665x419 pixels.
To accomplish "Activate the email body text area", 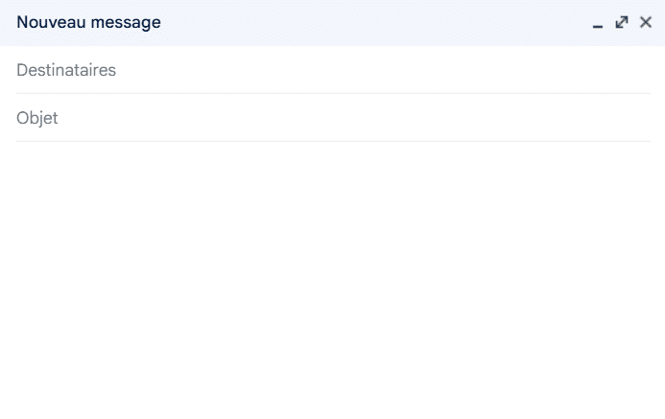I will pyautogui.click(x=332, y=278).
